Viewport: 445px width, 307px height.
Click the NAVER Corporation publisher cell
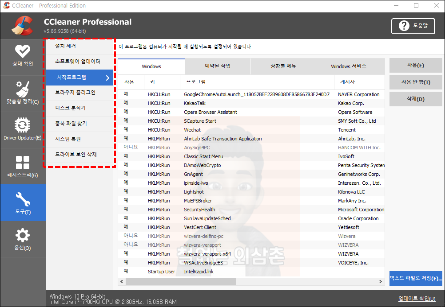pos(359,94)
